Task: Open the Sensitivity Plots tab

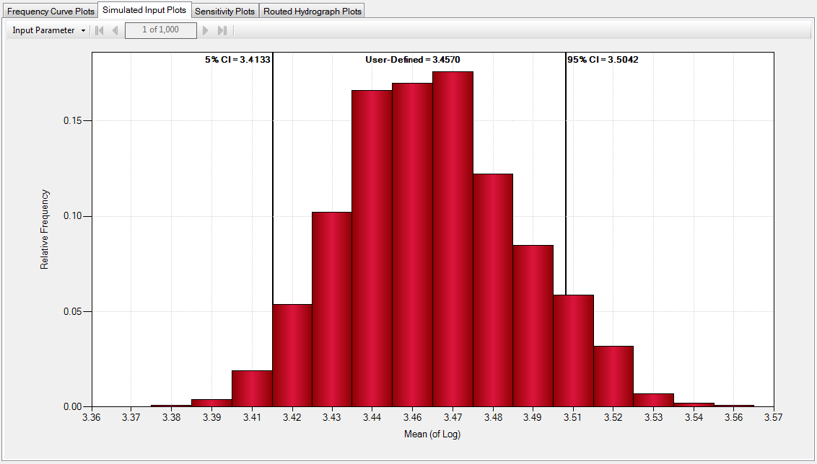Action: [x=224, y=10]
